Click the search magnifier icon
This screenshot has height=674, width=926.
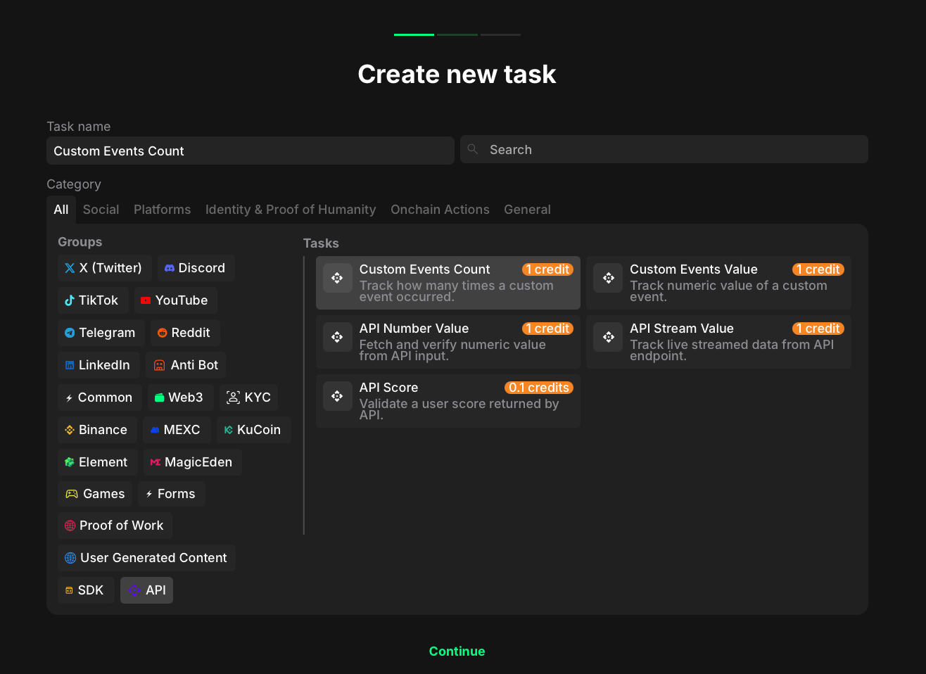[473, 149]
